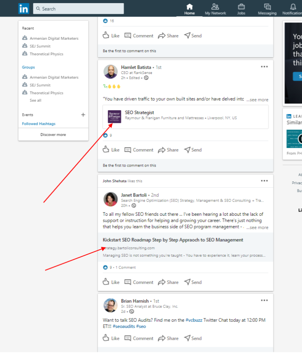Open the LinkedIn Learning video thumbnail
This screenshot has width=302, height=363.
pos(294,139)
